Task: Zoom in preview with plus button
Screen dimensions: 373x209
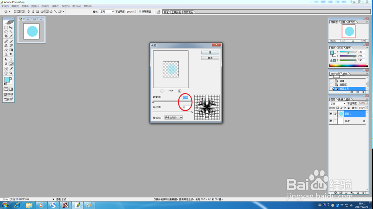Action: tap(180, 91)
